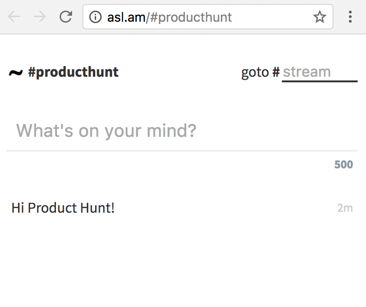Screen dimensions: 366x307
Task: Click the "goto" label
Action: click(x=255, y=72)
